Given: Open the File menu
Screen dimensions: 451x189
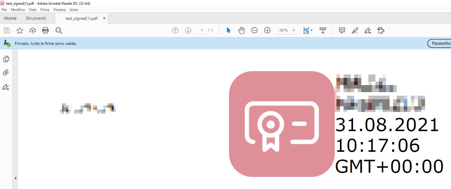Looking at the screenshot, I should click(x=4, y=10).
